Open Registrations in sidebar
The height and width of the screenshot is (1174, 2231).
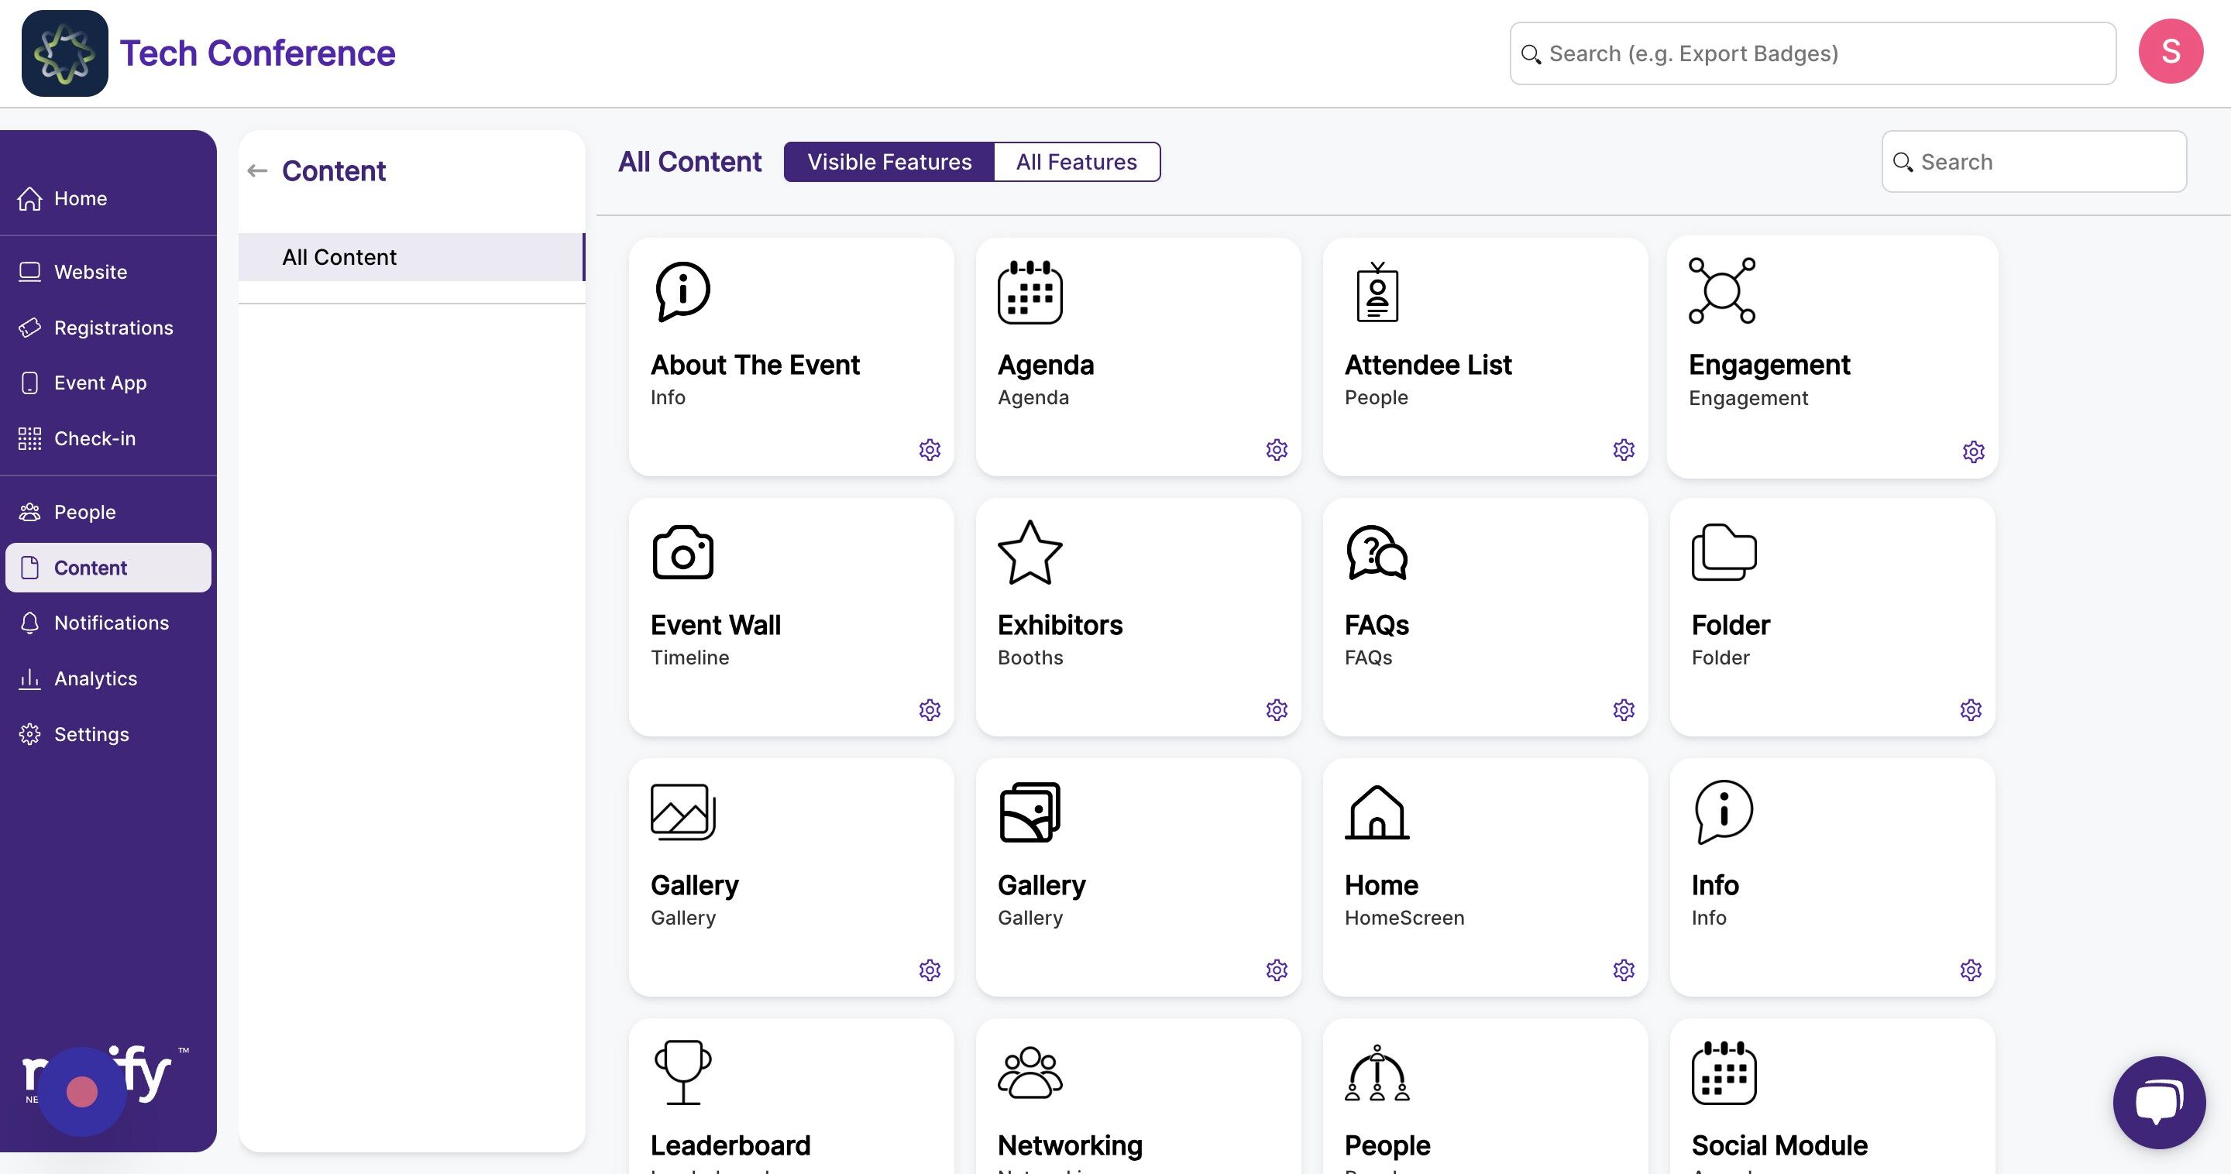[x=112, y=328]
